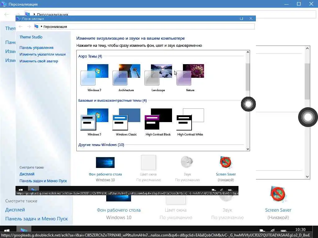Open Изменить указатели мыши link
This screenshot has height=238, width=318.
43,54
